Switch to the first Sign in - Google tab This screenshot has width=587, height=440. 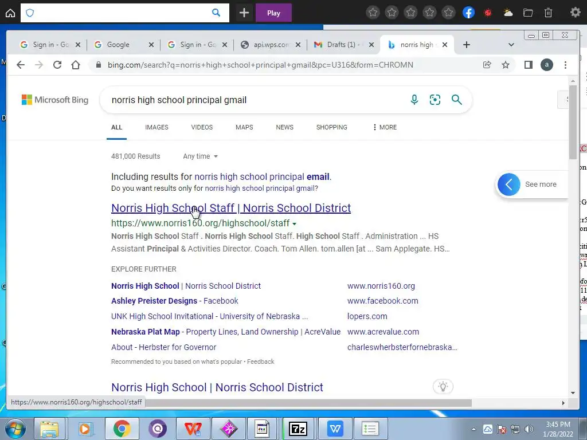(x=50, y=45)
